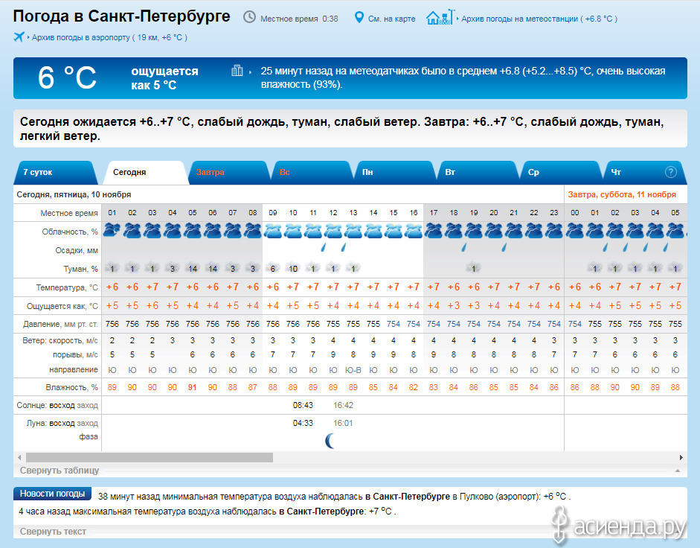
Task: Click the sunrise time 08:43
Action: coord(303,405)
